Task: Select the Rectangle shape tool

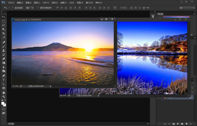Action: (4, 88)
